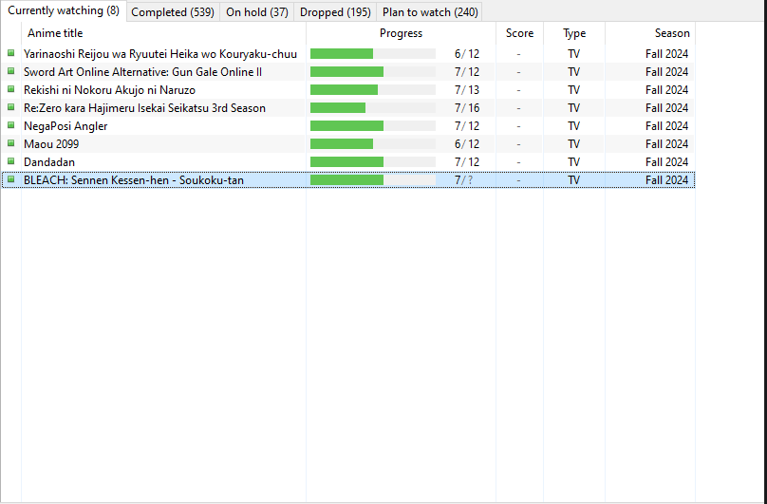
Task: Click the score dash in the Maou 2099 row
Action: (x=518, y=144)
